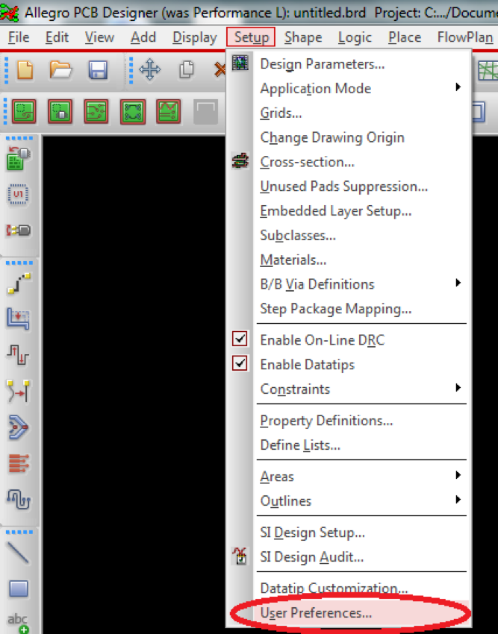This screenshot has height=634, width=498.
Task: Open the Display menu
Action: coord(195,37)
